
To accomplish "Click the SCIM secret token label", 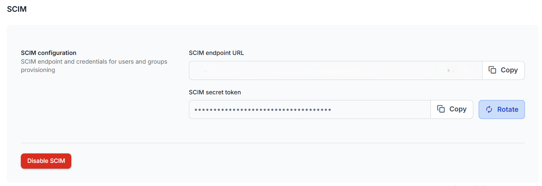I will [215, 92].
